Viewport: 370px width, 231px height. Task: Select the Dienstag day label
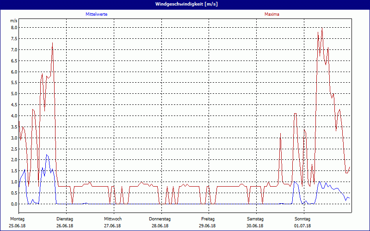(x=65, y=219)
